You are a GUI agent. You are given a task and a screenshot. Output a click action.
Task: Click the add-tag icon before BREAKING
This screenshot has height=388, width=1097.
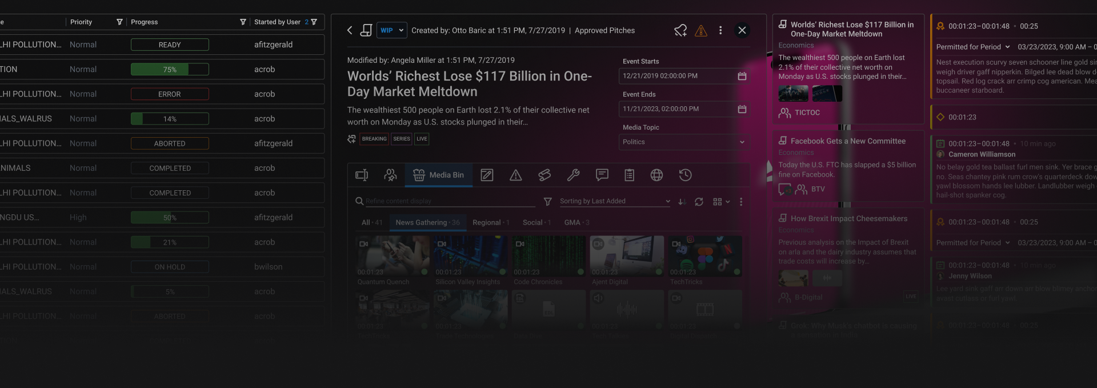(351, 139)
